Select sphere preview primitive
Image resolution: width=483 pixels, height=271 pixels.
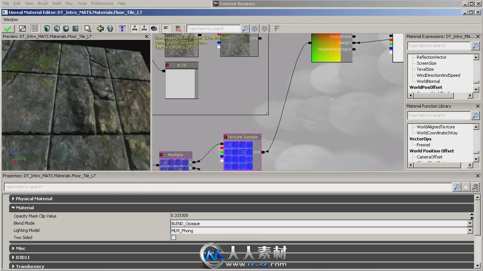click(66, 29)
